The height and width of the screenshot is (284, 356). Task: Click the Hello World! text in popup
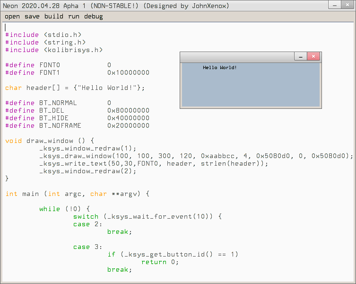(220, 68)
